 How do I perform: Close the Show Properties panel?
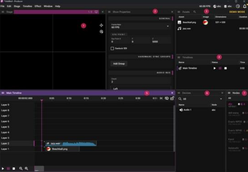172,12
